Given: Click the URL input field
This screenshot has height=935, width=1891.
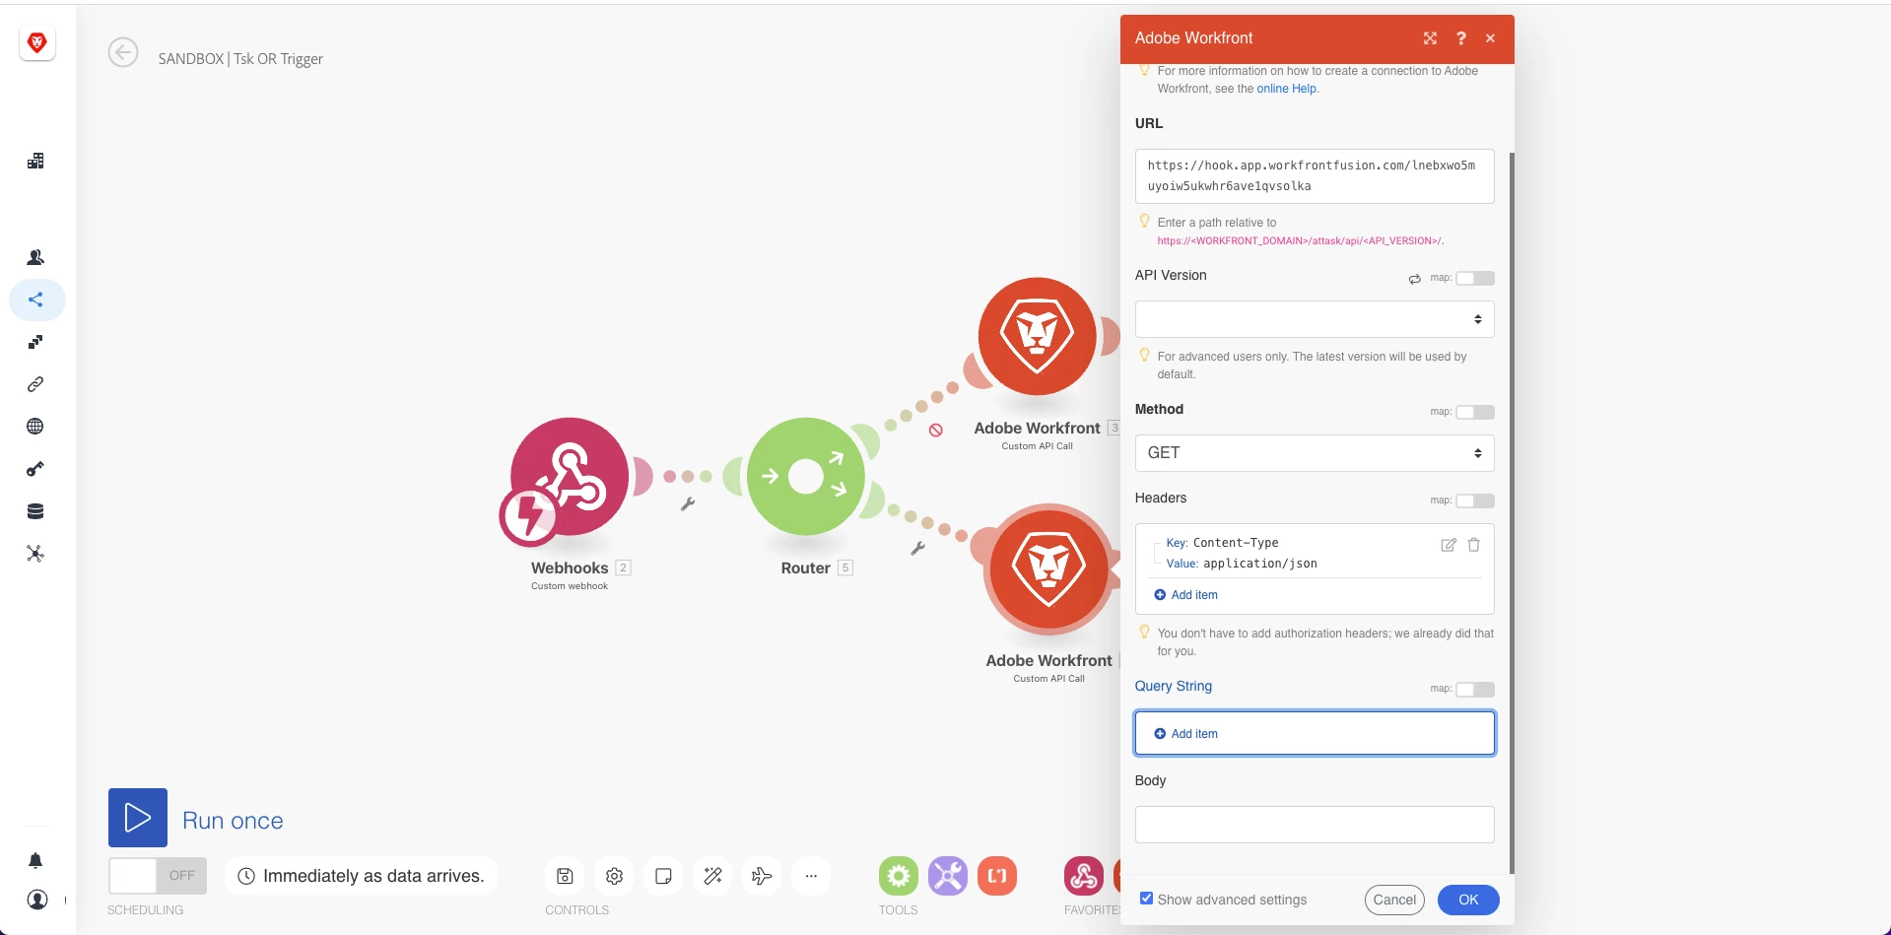Looking at the screenshot, I should pyautogui.click(x=1315, y=176).
